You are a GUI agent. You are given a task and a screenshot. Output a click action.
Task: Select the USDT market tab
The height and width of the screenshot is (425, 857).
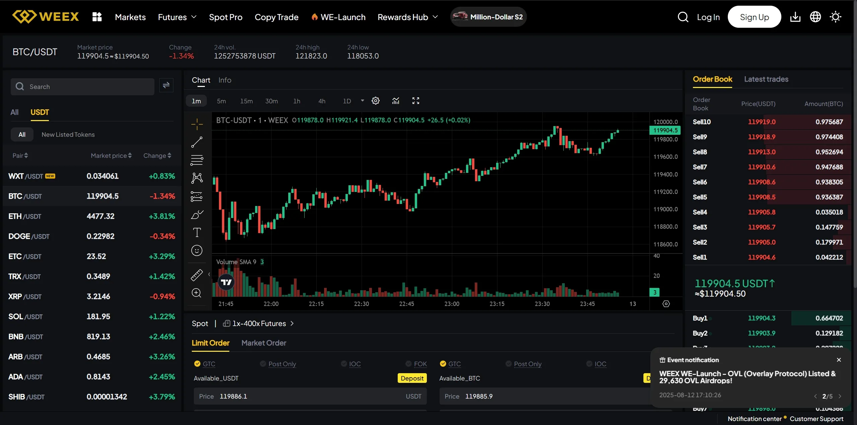coord(40,112)
